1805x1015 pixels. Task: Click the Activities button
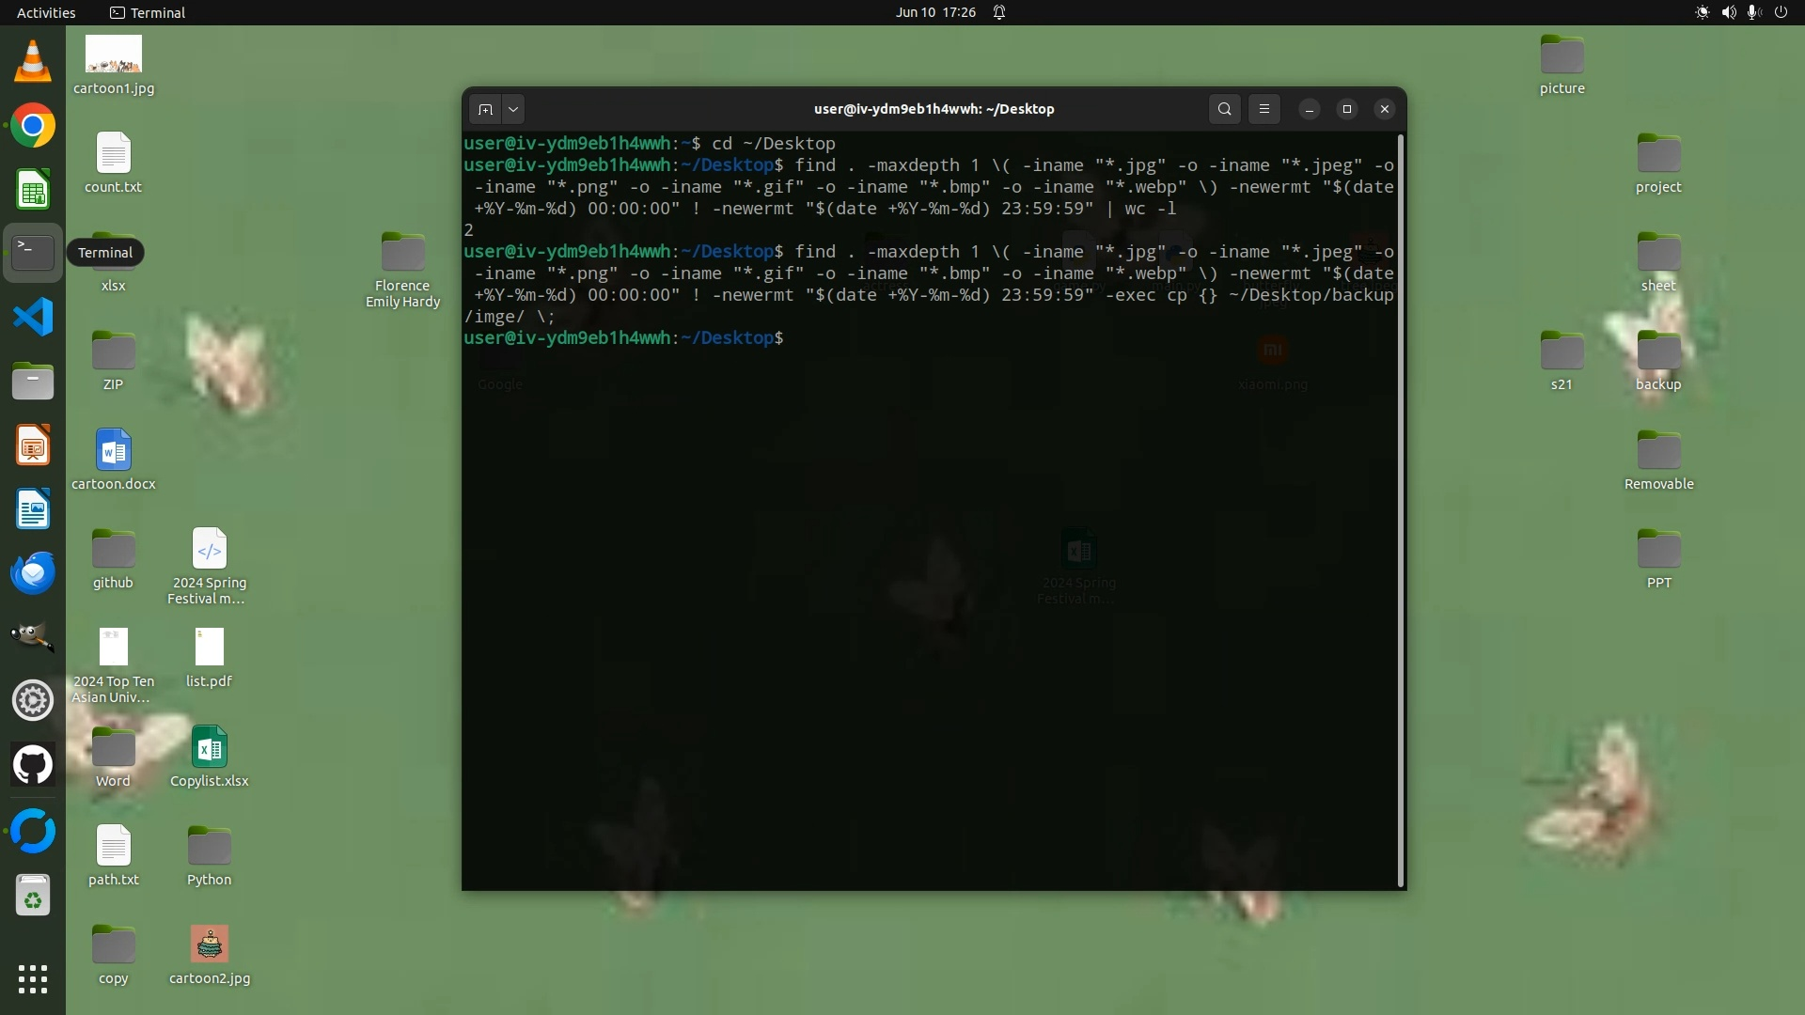[46, 12]
